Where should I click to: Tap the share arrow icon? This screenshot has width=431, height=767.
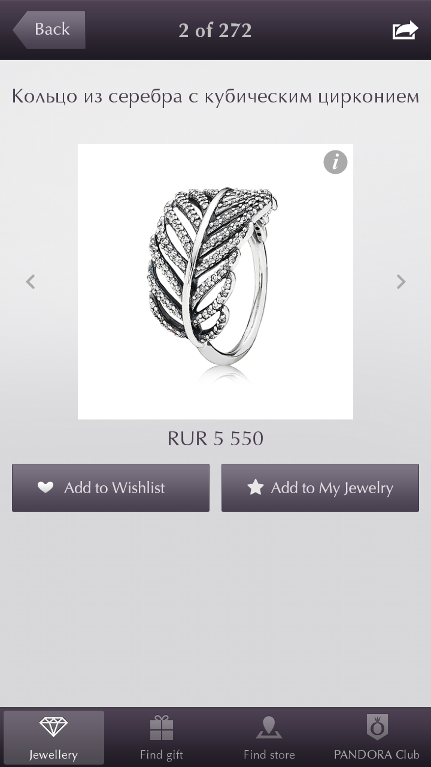pos(405,30)
